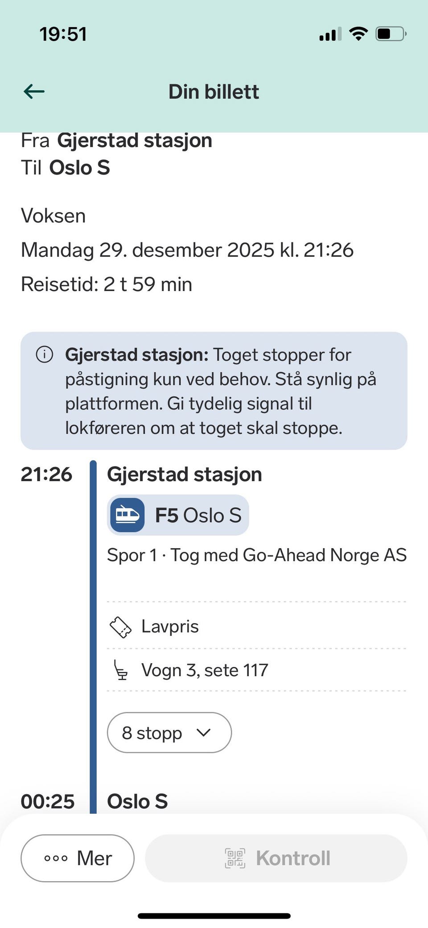
Task: Select the F5 Oslo S line badge
Action: click(x=178, y=515)
